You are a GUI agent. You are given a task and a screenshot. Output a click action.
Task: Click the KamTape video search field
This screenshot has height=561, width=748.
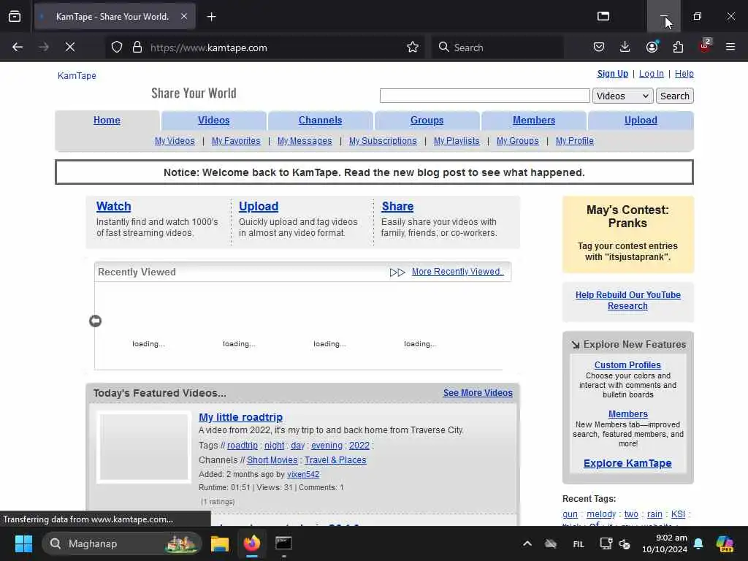click(485, 96)
